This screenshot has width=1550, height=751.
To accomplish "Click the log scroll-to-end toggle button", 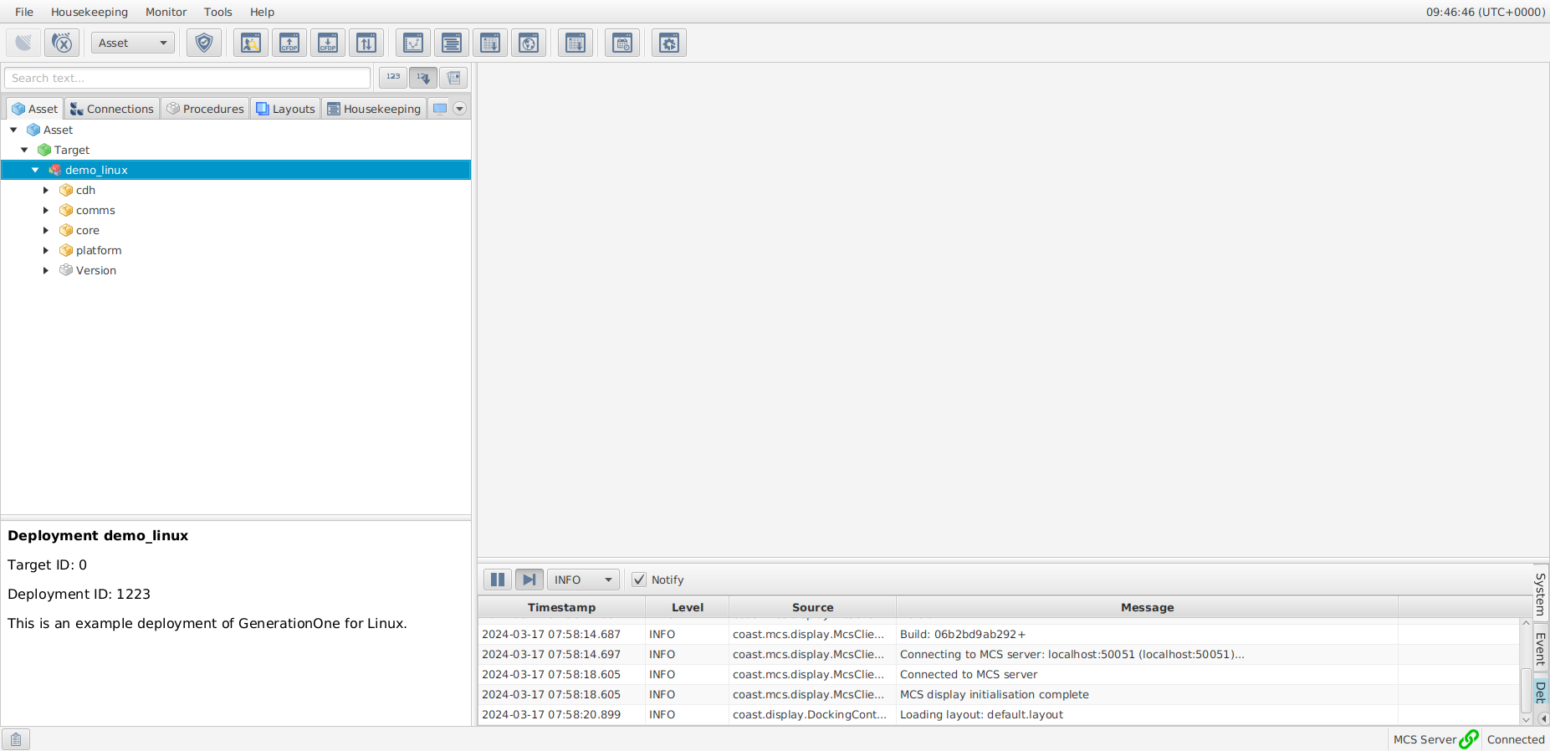I will point(529,580).
